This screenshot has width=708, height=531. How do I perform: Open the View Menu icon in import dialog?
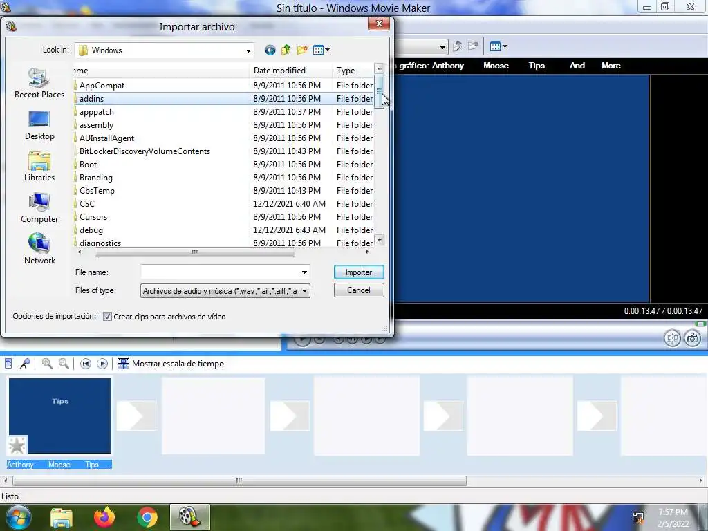[x=321, y=50]
